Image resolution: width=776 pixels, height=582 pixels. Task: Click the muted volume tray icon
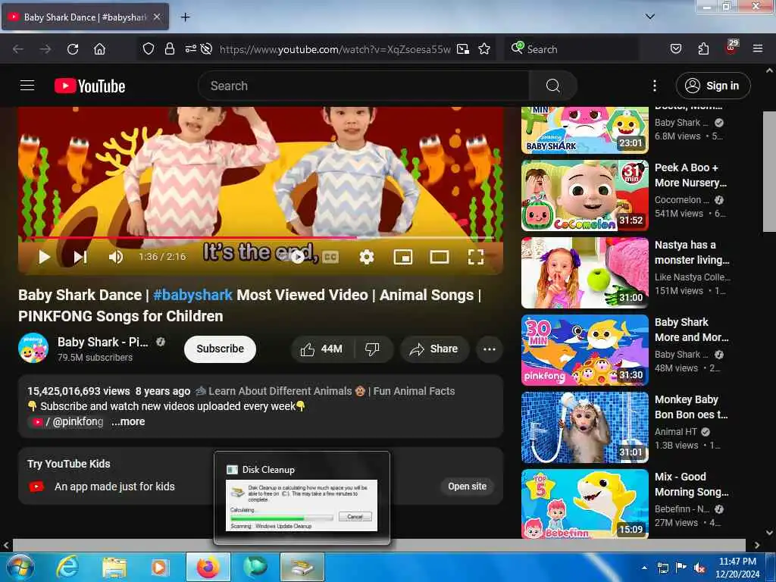click(699, 568)
